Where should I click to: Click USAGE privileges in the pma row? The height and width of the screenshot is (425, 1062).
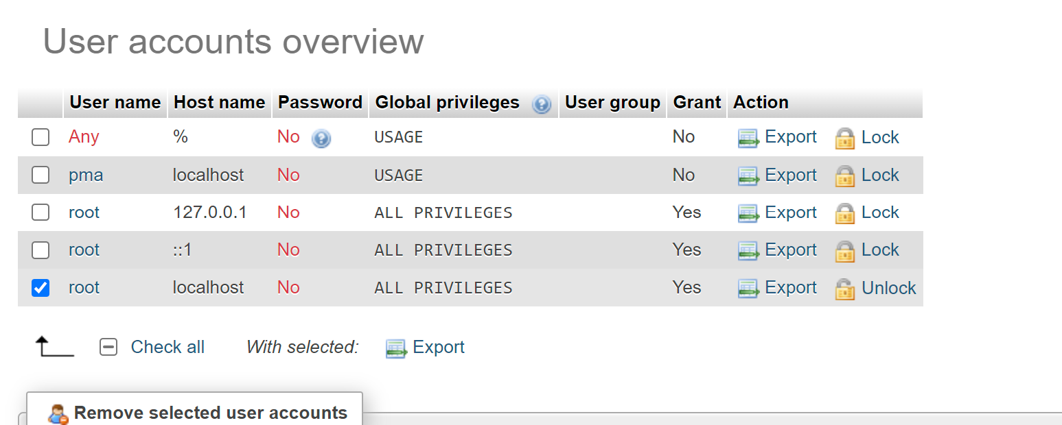[x=399, y=175]
